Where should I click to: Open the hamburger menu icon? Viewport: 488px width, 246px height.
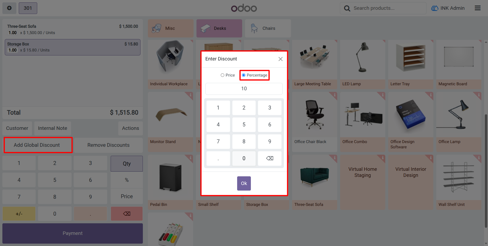477,8
